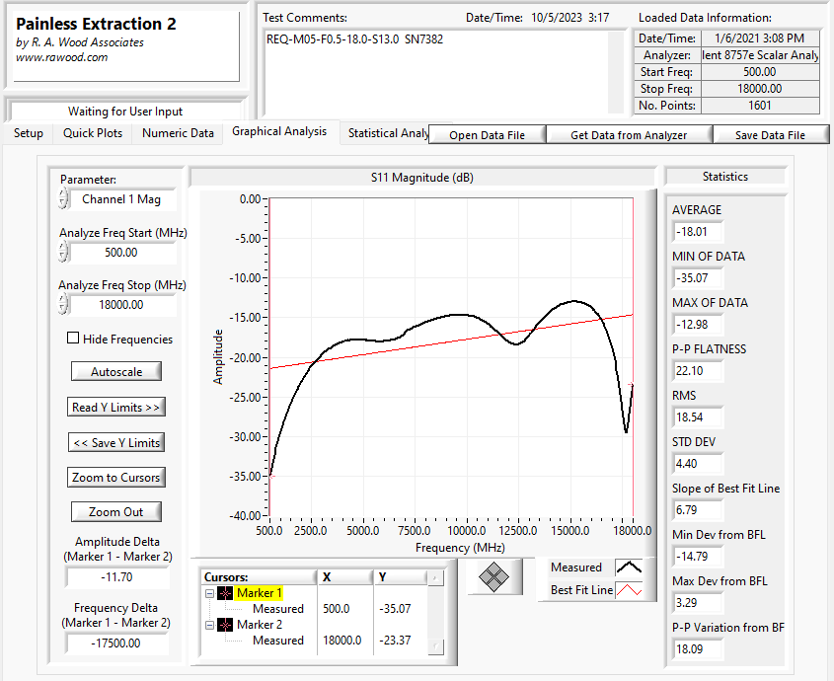Click the Save Y Limits button
834x681 pixels.
(115, 442)
